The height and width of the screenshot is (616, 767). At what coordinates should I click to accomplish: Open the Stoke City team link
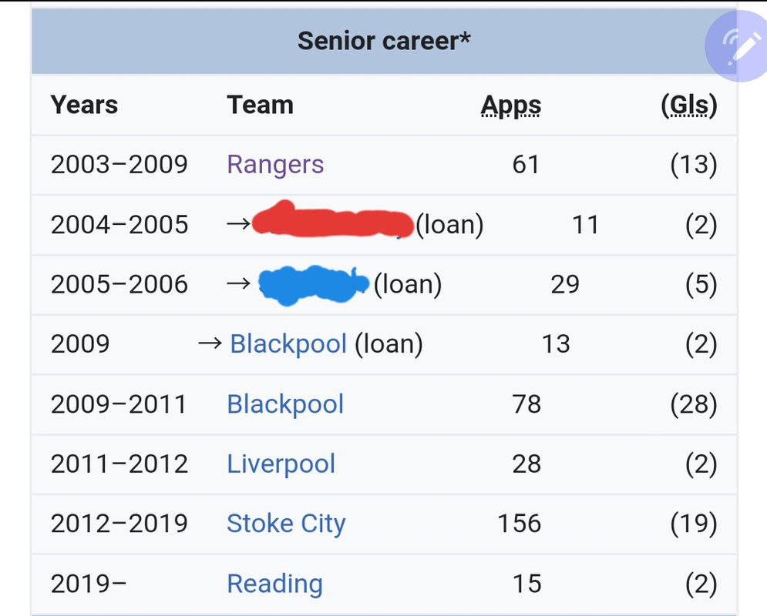pos(286,524)
